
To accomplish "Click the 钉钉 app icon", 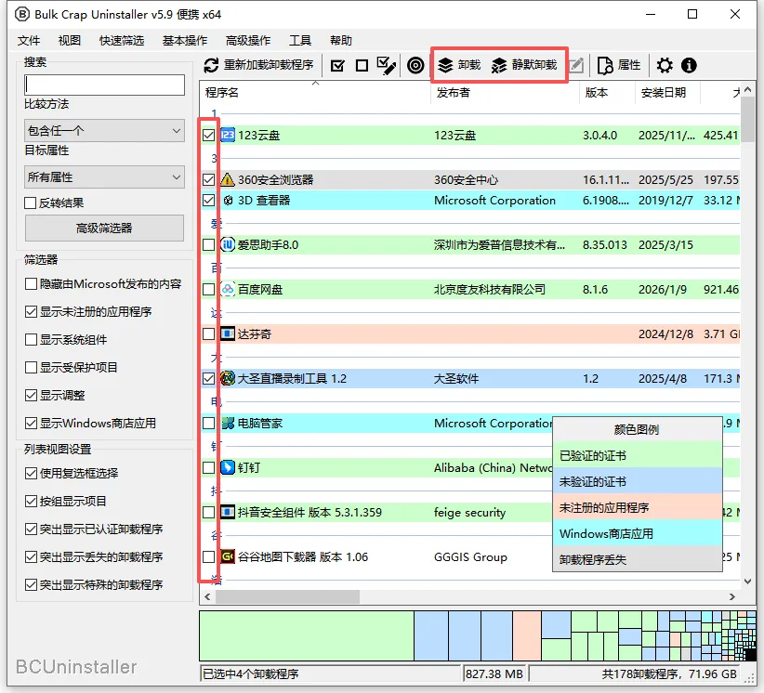I will (x=228, y=467).
